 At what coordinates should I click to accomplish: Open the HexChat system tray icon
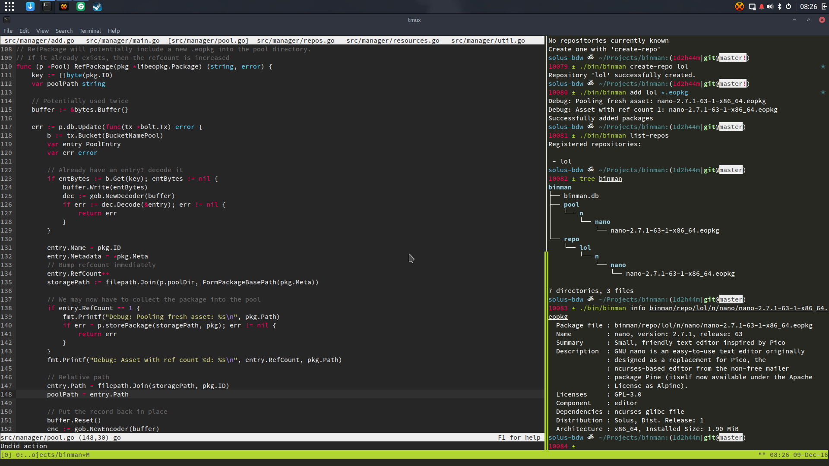740,6
